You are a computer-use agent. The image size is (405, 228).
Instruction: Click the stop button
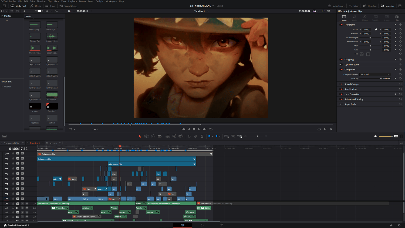click(194, 129)
